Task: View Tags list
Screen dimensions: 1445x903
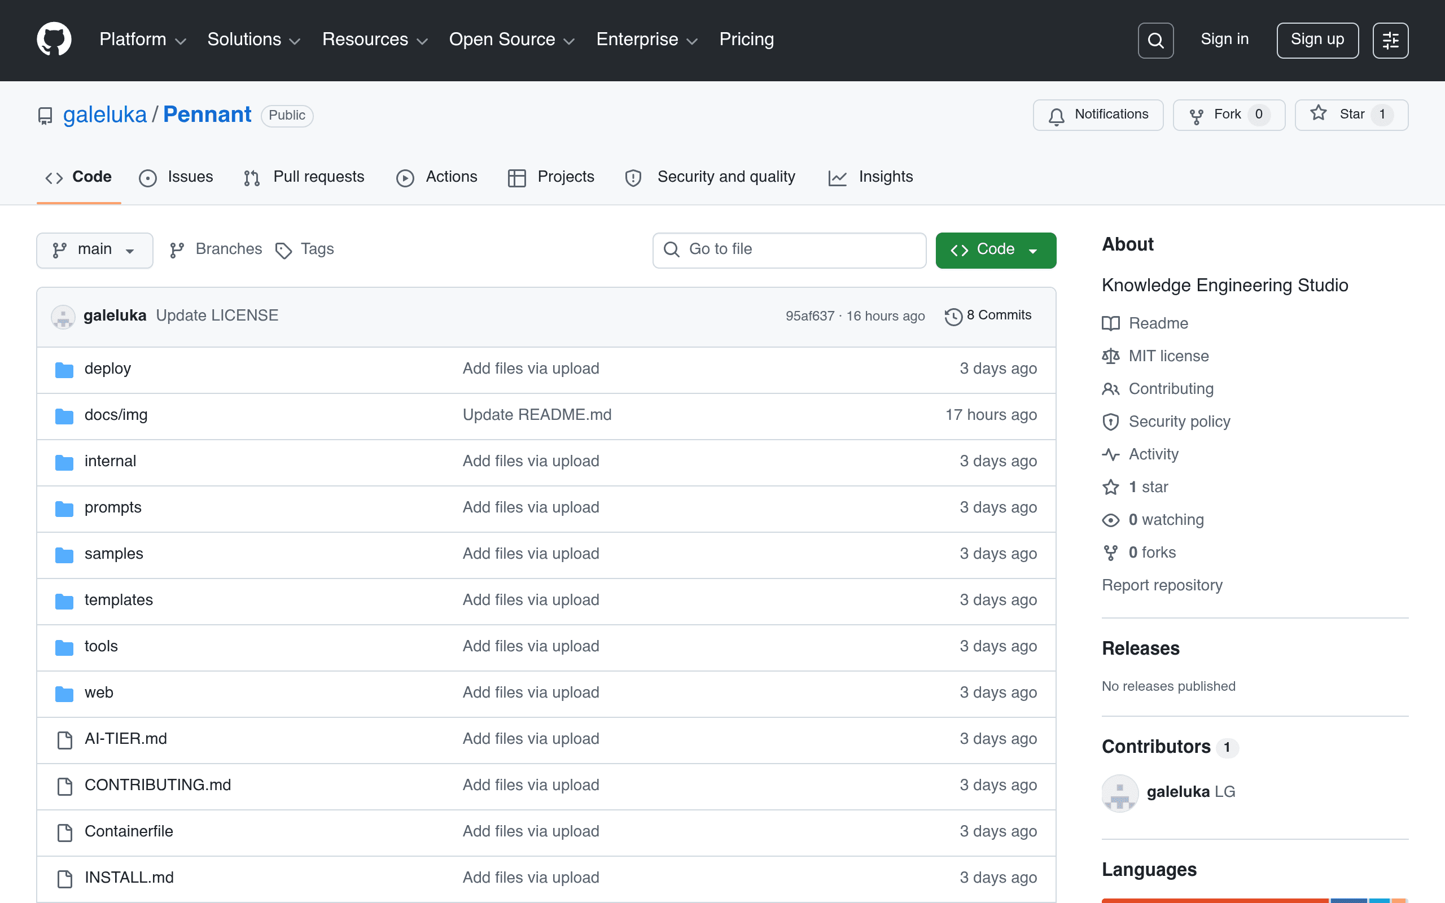Action: (305, 249)
